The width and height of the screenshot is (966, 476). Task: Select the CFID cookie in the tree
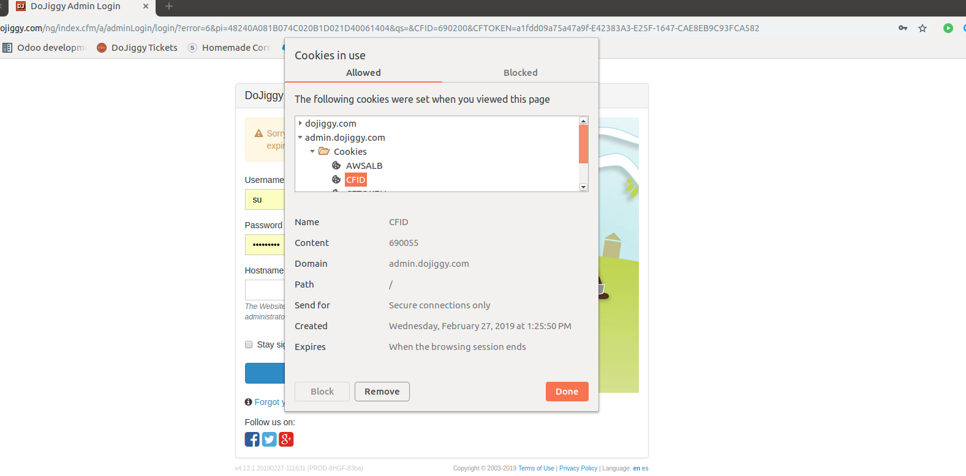click(356, 179)
